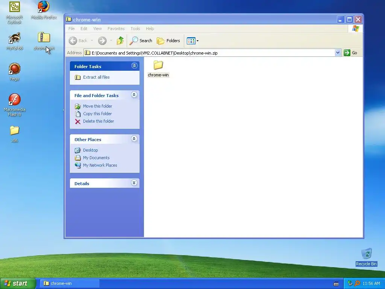
Task: Open the File menu
Action: click(x=71, y=29)
